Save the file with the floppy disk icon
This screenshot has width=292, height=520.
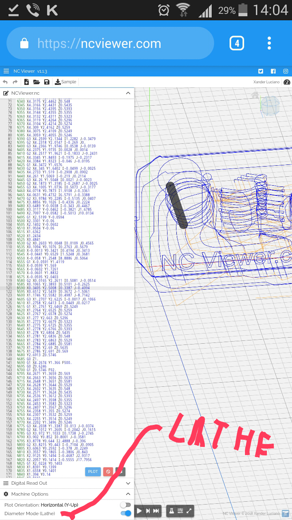[47, 82]
